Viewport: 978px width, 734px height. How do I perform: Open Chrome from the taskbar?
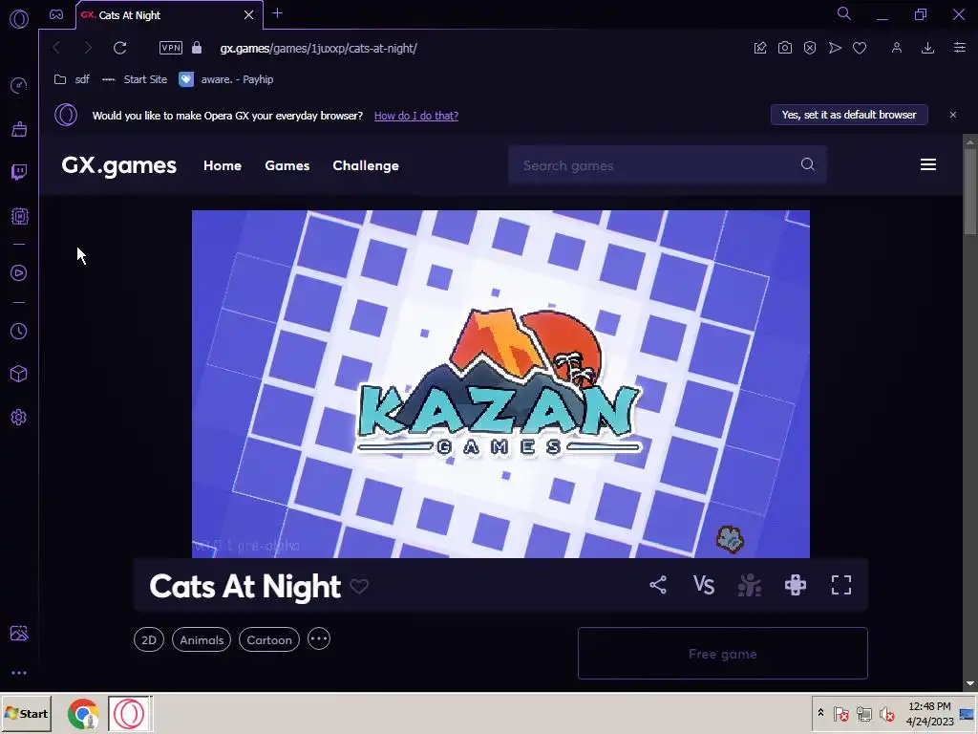83,714
